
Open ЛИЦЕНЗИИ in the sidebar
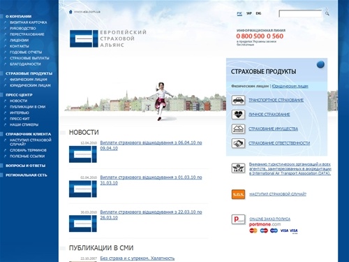coord(20,41)
